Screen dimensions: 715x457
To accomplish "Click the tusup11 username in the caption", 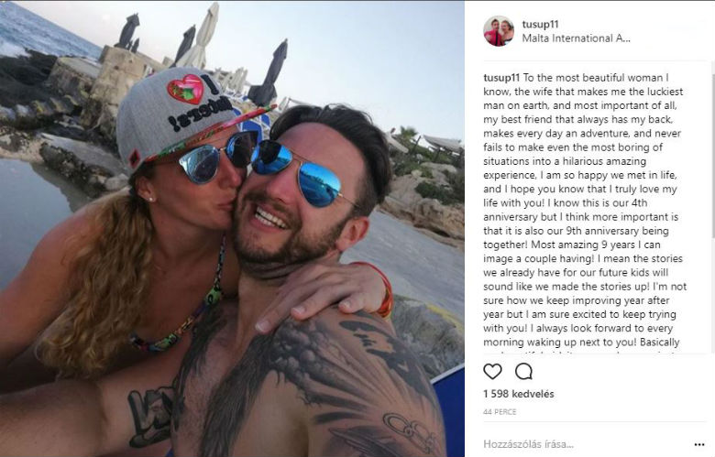I will tap(501, 78).
